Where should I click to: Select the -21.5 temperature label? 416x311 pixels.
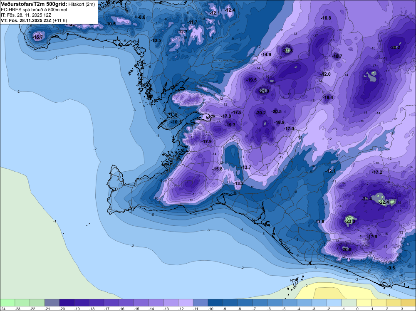click(288, 51)
